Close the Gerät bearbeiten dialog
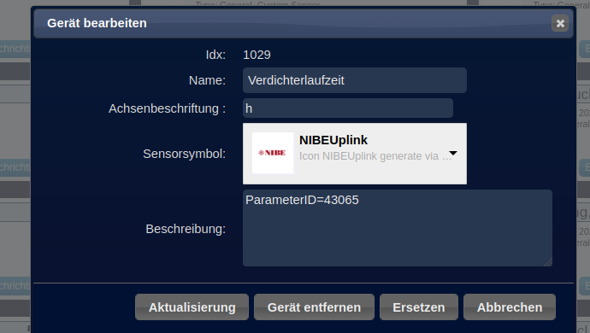590x333 pixels. click(x=560, y=23)
